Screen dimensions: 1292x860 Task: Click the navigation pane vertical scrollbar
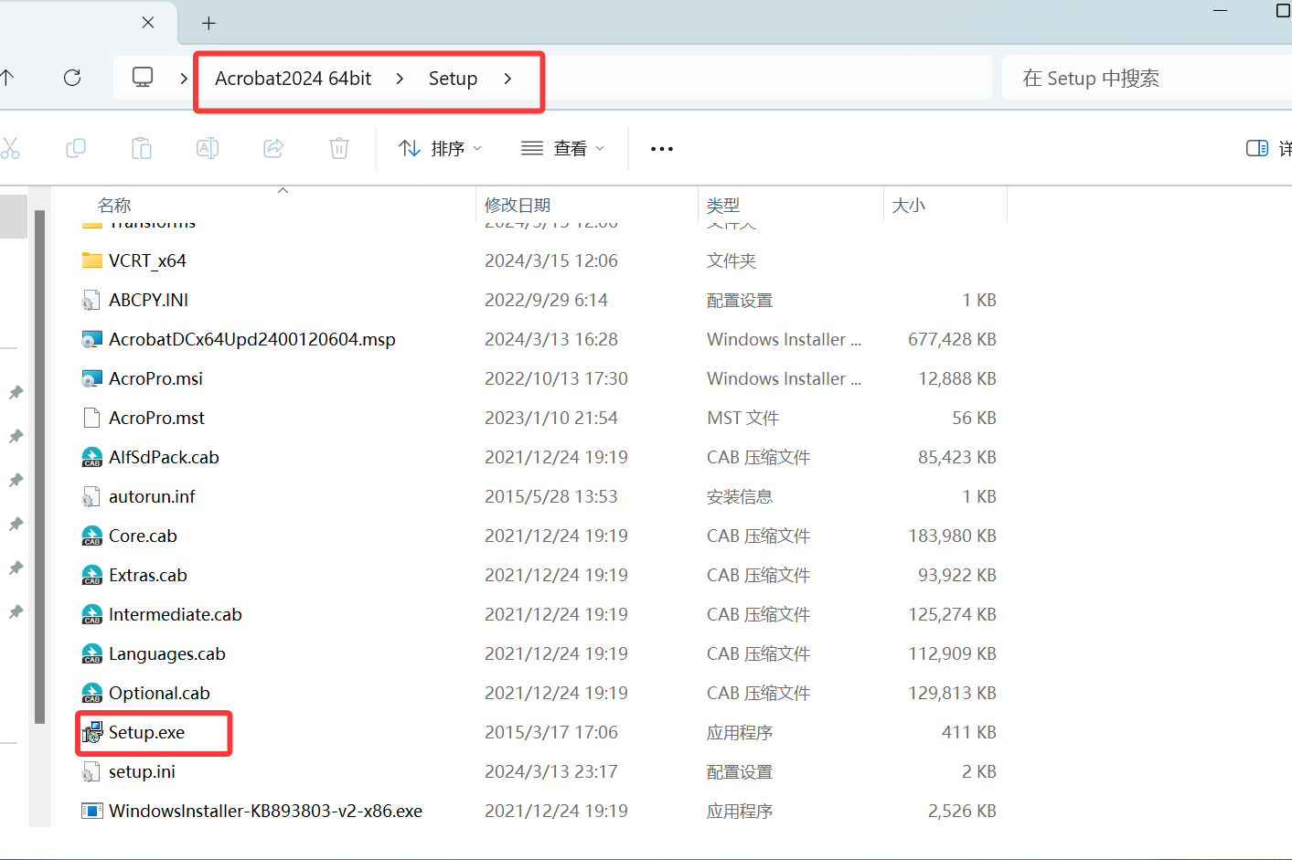(39, 466)
